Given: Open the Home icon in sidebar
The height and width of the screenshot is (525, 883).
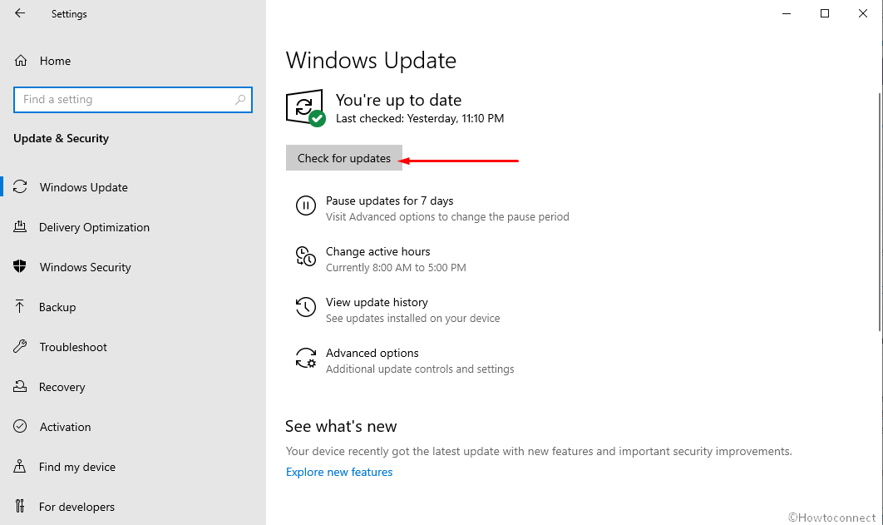Looking at the screenshot, I should coord(21,60).
